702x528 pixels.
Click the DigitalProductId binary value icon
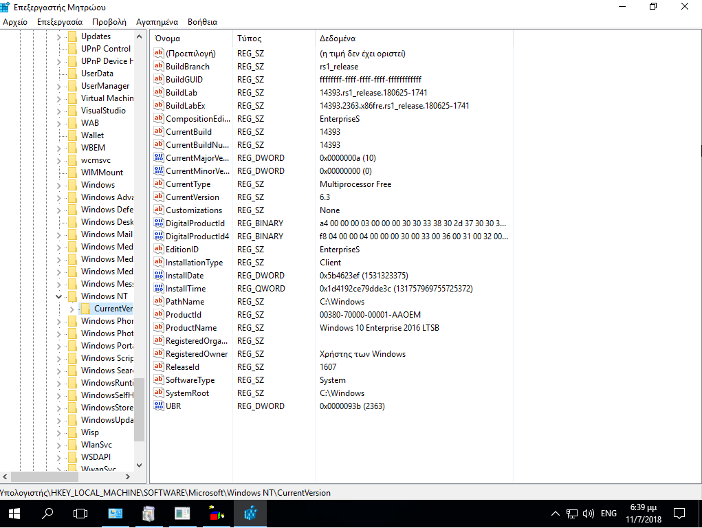point(159,223)
